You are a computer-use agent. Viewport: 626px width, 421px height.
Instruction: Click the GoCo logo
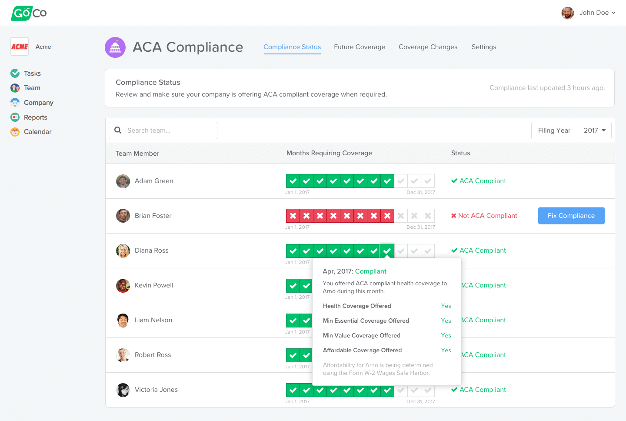tap(29, 13)
